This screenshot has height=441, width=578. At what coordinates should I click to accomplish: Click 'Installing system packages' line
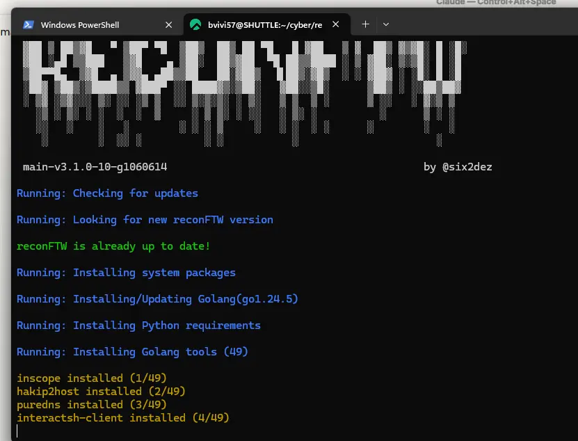click(x=126, y=273)
